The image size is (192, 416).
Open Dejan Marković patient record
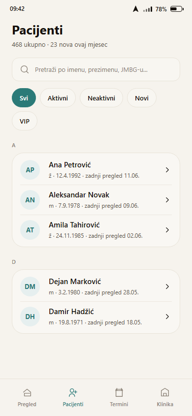pyautogui.click(x=96, y=287)
